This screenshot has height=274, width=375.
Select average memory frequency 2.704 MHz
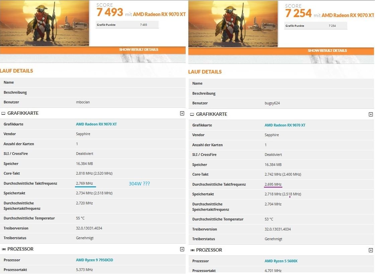tap(273, 204)
